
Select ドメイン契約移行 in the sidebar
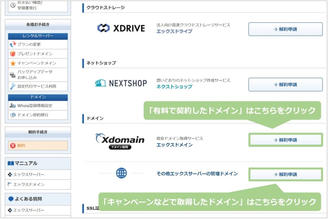tap(33, 115)
